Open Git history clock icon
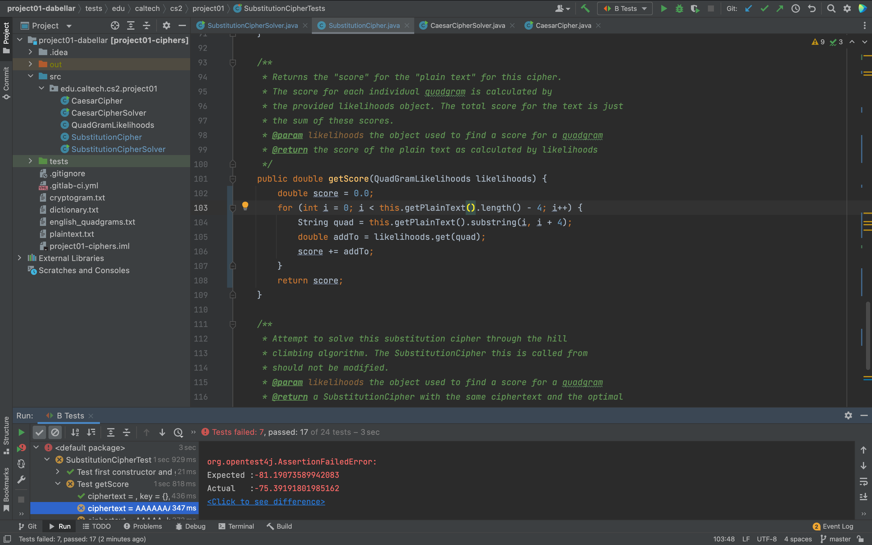Image resolution: width=872 pixels, height=545 pixels. pyautogui.click(x=796, y=8)
